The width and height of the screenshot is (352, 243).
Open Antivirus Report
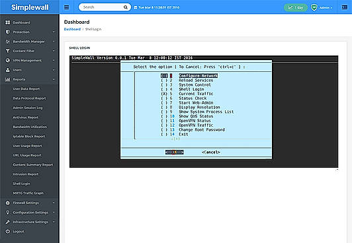click(x=26, y=118)
